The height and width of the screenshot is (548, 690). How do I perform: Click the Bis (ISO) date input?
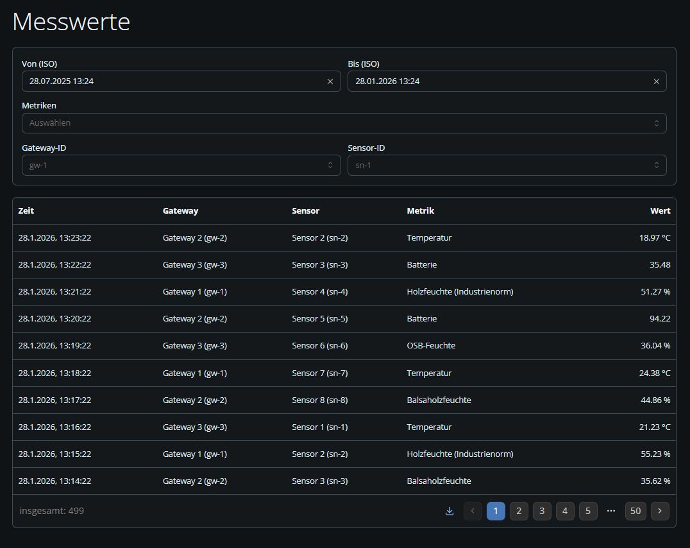499,81
